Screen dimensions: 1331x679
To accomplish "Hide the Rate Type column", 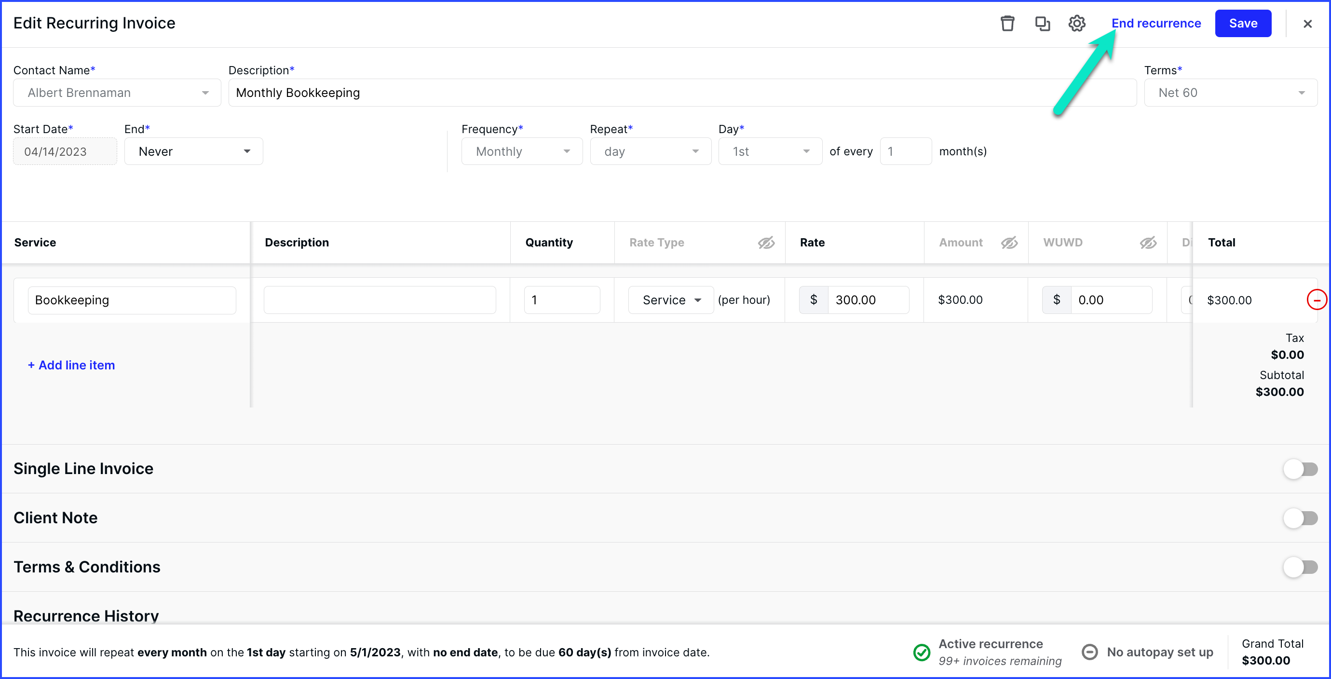I will (766, 243).
